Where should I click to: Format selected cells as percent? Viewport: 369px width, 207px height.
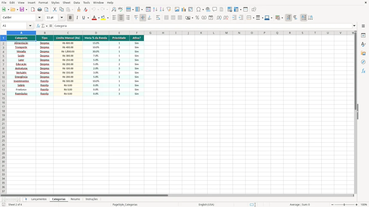point(197,18)
